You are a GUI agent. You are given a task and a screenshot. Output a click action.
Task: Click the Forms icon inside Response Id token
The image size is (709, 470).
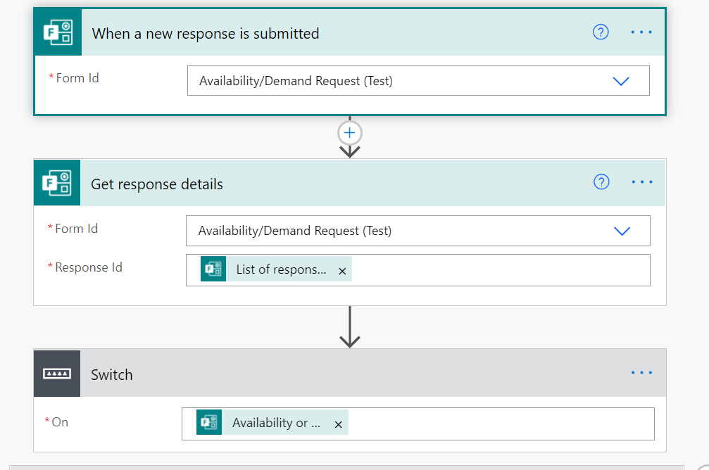point(213,269)
